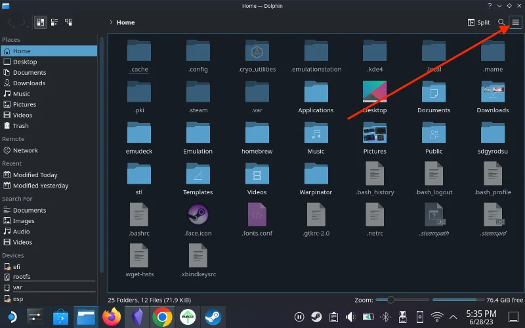Click the Home breadcrumb in location bar
Screen dimensions: 525x328
pos(125,22)
